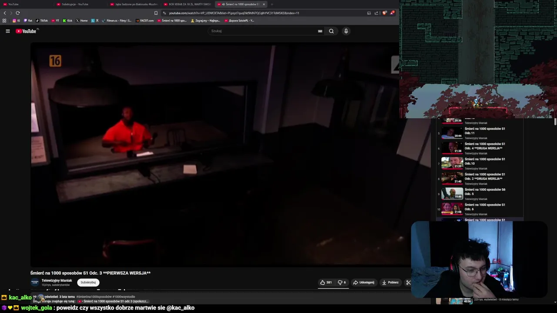The width and height of the screenshot is (557, 313).
Task: Reload the page with the refresh icon
Action: coord(17,13)
